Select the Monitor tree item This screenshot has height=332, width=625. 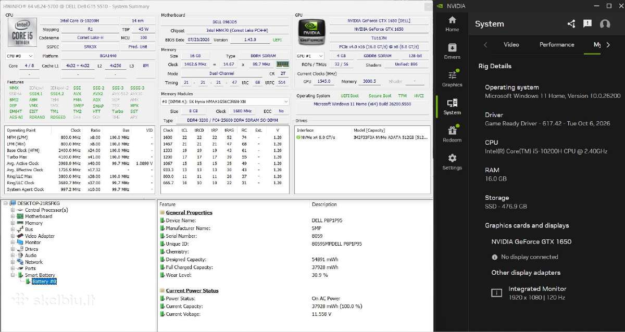33,242
